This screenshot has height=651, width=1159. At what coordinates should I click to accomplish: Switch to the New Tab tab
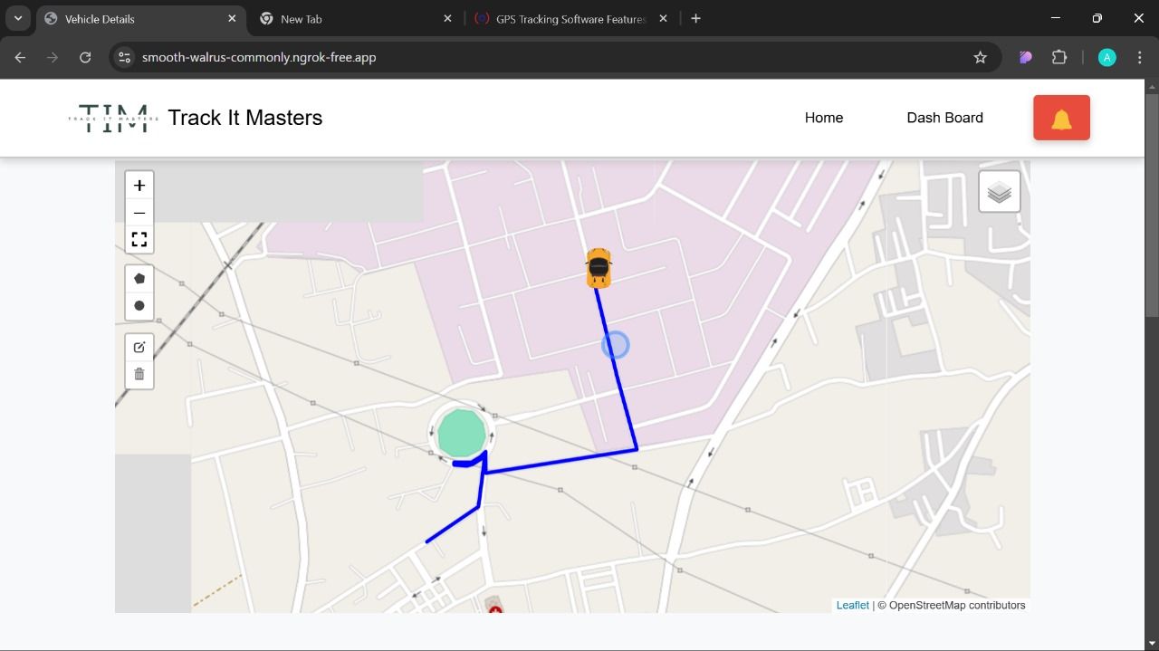355,19
